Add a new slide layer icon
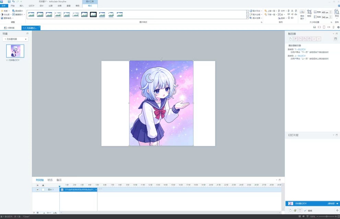This screenshot has width=340, height=219. pos(290,210)
